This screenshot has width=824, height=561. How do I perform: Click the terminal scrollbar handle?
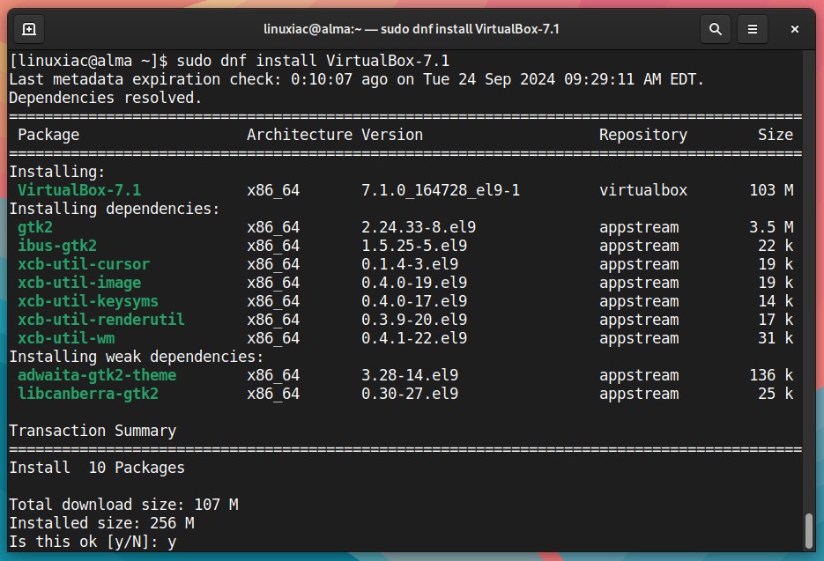click(x=809, y=530)
